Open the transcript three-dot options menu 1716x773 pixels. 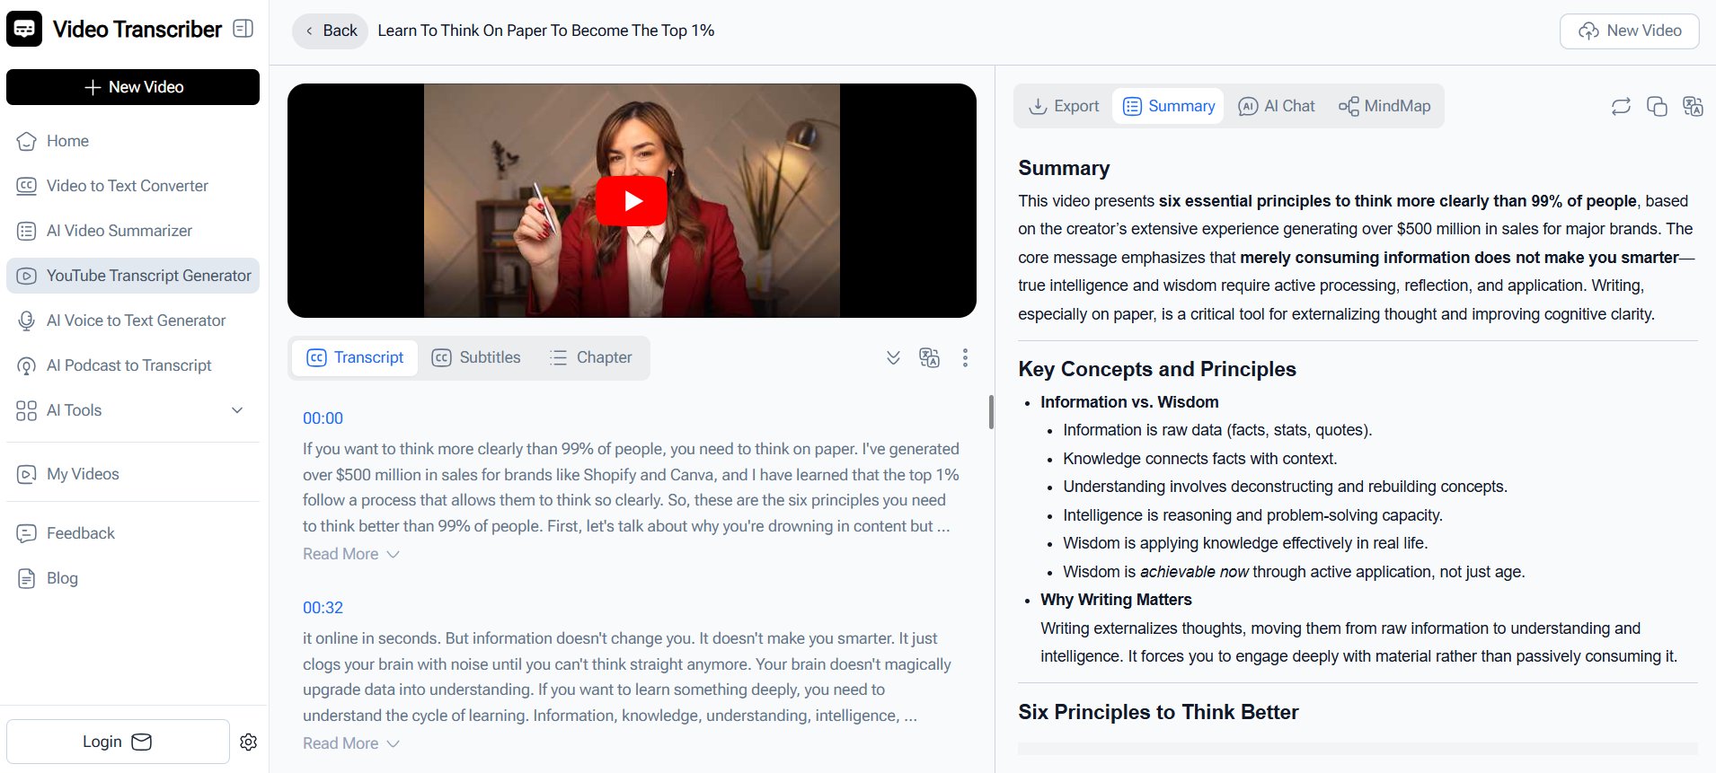tap(965, 358)
